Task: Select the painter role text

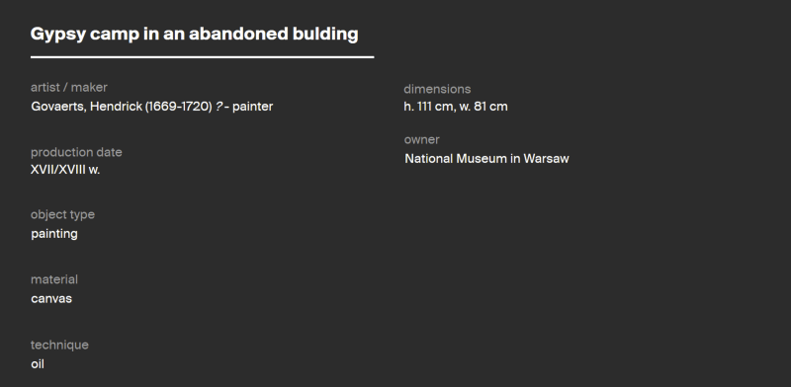Action: 252,107
